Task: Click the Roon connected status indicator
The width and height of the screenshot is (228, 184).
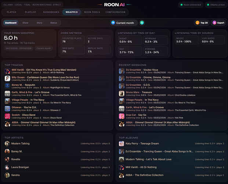Action: pos(191,5)
